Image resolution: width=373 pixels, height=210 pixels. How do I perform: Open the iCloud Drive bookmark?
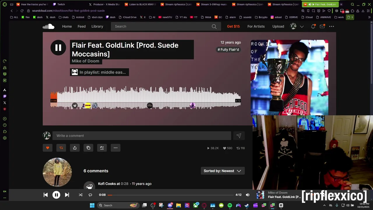click(x=127, y=17)
